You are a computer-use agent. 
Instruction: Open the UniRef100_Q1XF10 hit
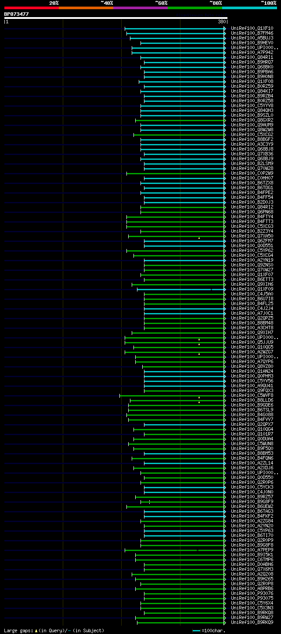pos(252,29)
